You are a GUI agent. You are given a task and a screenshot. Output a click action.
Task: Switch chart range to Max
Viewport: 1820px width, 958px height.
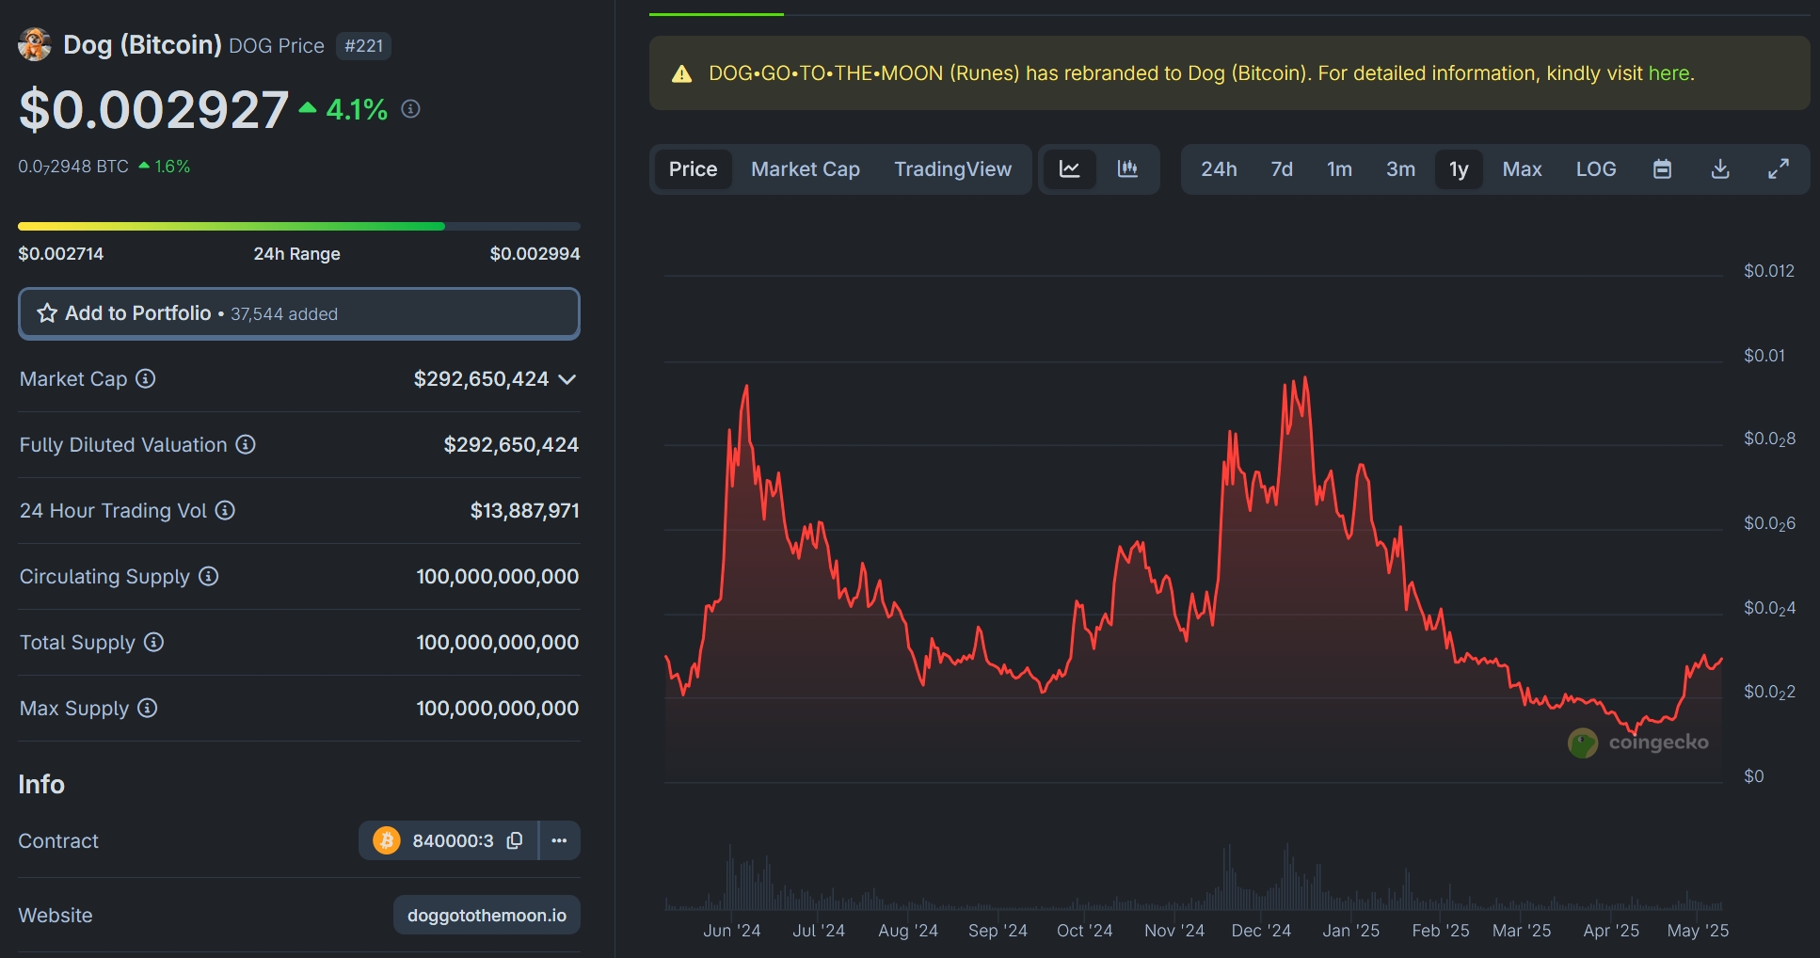coord(1521,169)
